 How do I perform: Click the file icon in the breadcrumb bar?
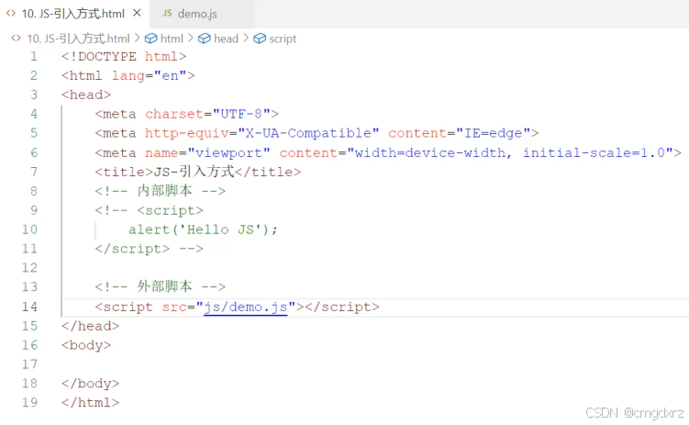pos(16,39)
